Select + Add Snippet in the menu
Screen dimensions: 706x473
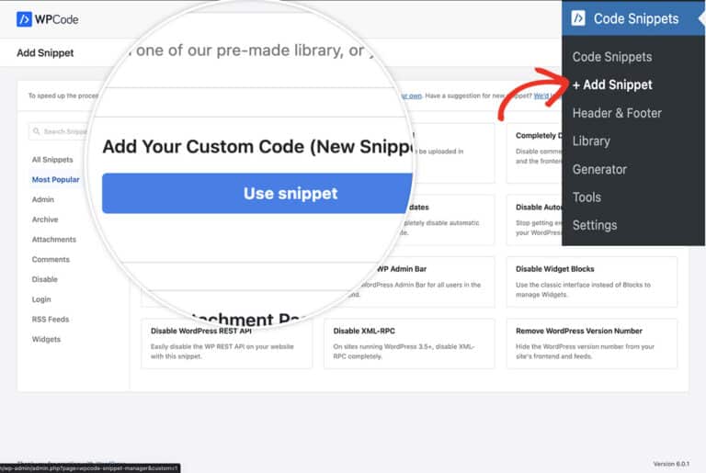click(x=612, y=84)
